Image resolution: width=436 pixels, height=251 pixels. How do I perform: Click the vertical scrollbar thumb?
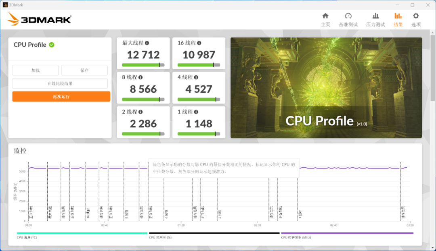432,68
